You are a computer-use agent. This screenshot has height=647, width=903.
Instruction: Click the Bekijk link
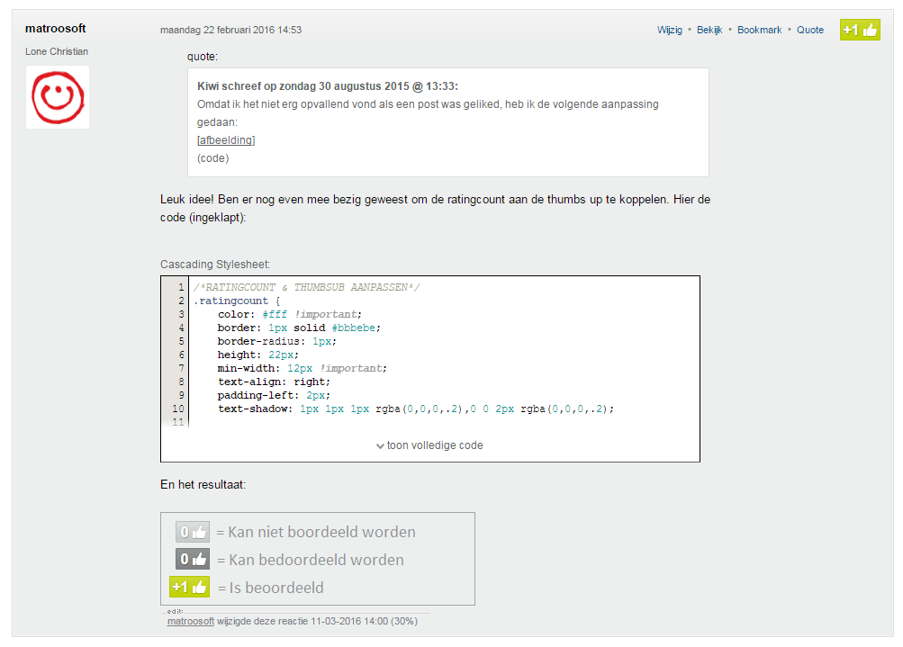coord(710,30)
